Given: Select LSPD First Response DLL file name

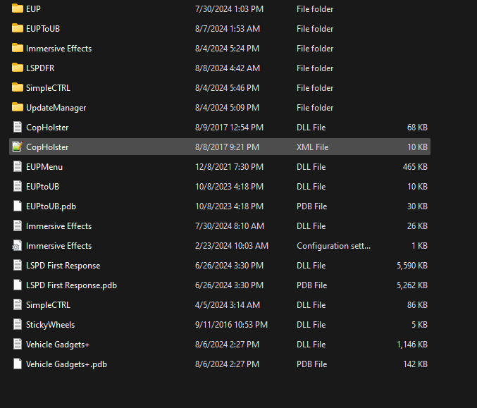Looking at the screenshot, I should (63, 266).
